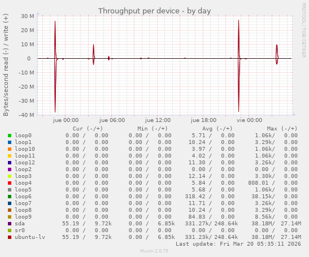This screenshot has width=309, height=257.
Task: Click ubuntu-lv average value 331.23k
Action: tap(197, 237)
